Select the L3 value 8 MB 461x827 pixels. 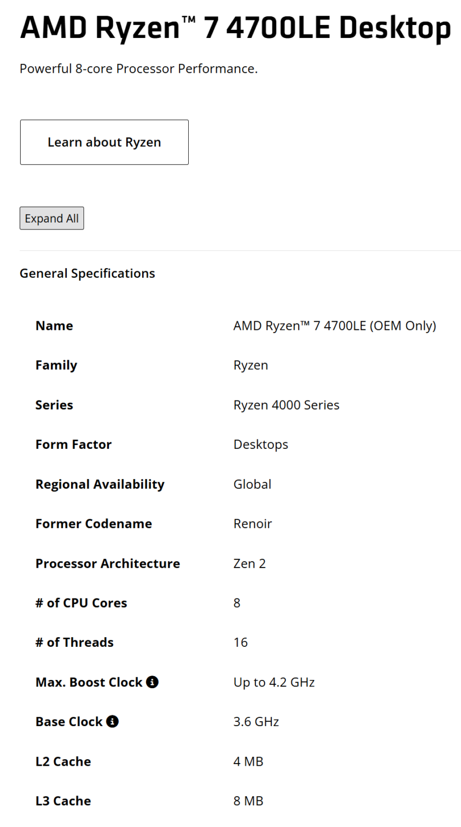click(x=248, y=801)
